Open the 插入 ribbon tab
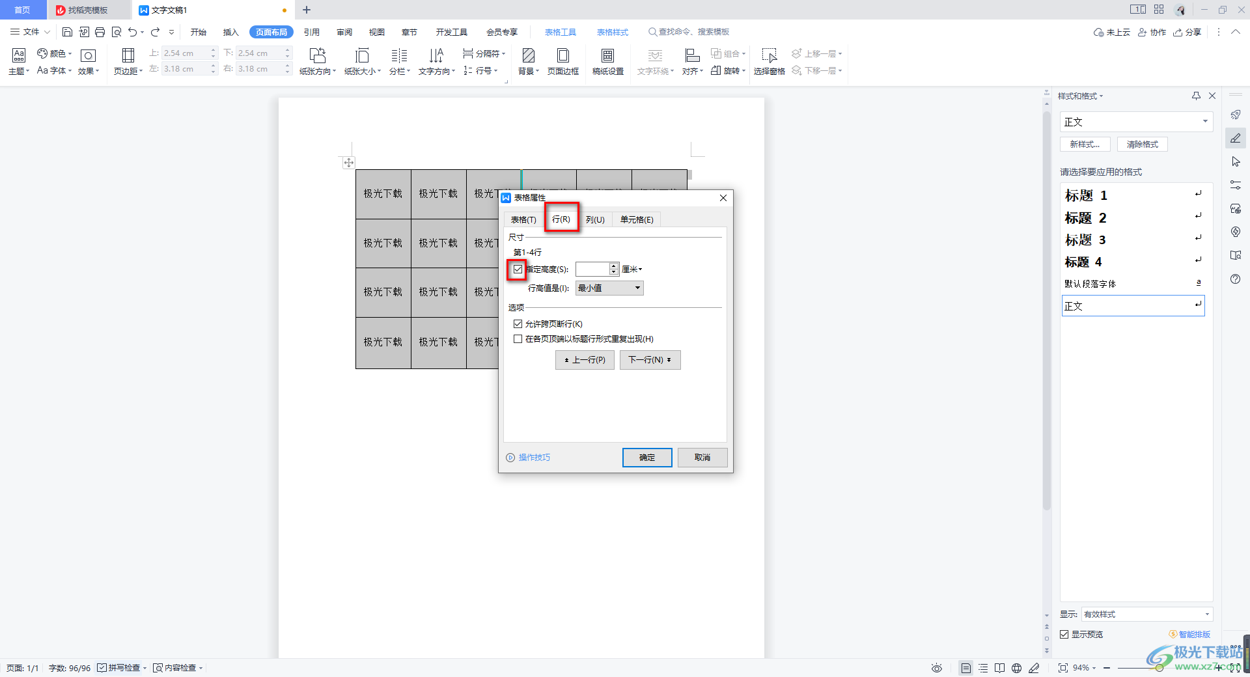The image size is (1250, 677). (231, 32)
